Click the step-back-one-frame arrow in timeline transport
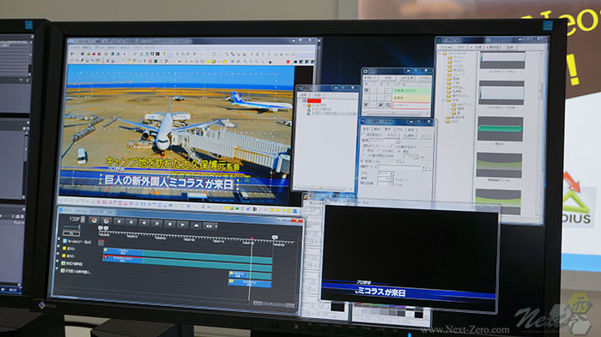 (143, 222)
